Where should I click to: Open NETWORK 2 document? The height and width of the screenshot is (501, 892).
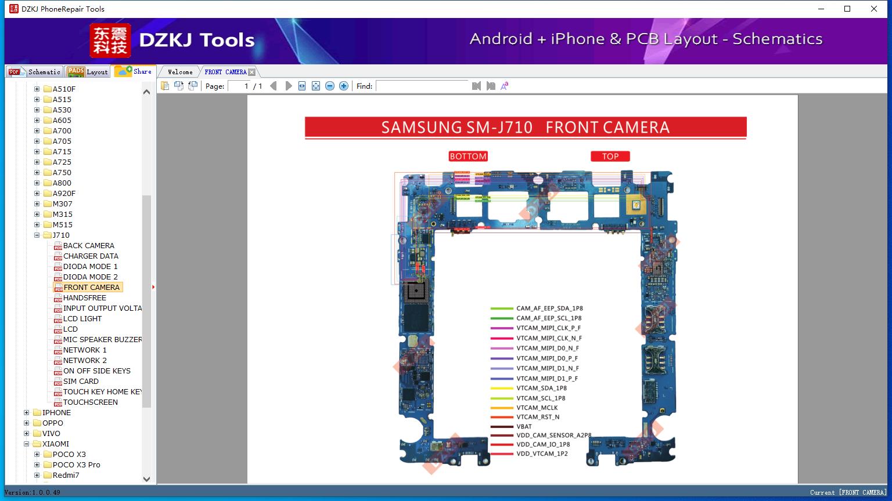click(x=85, y=361)
